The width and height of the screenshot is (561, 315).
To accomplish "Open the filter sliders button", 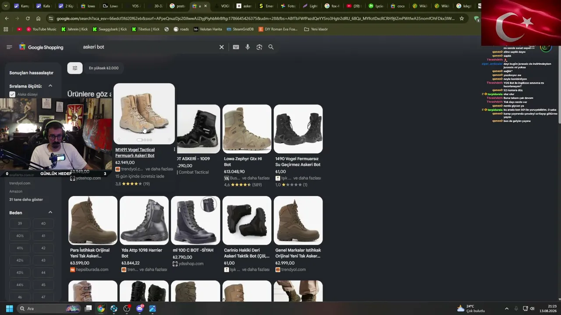I will (75, 68).
